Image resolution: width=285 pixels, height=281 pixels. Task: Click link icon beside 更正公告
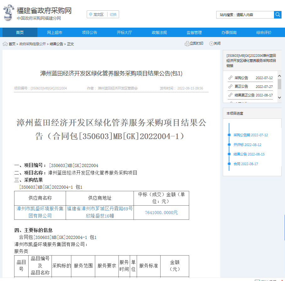click(x=230, y=86)
